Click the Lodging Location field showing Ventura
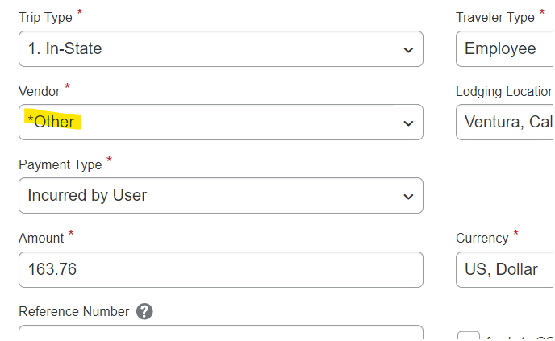Image resolution: width=555 pixels, height=341 pixels. click(506, 122)
